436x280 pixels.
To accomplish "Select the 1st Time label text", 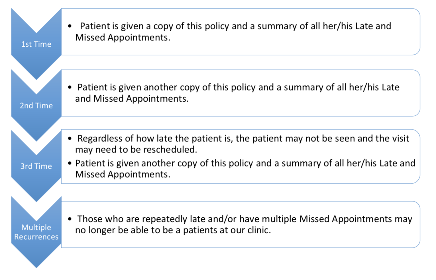I will click(36, 44).
